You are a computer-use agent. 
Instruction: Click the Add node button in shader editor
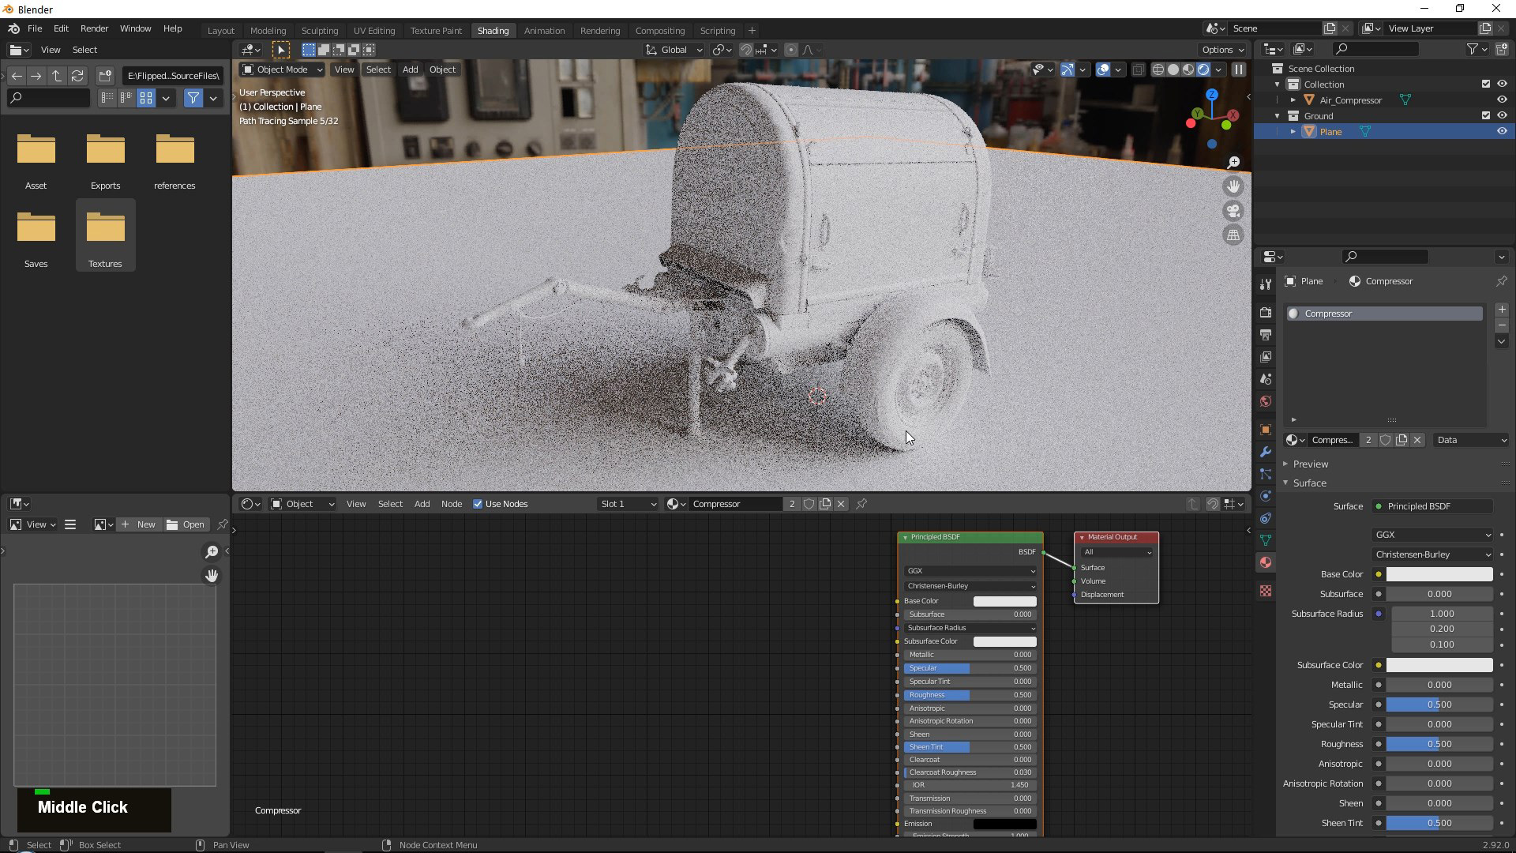pyautogui.click(x=422, y=504)
